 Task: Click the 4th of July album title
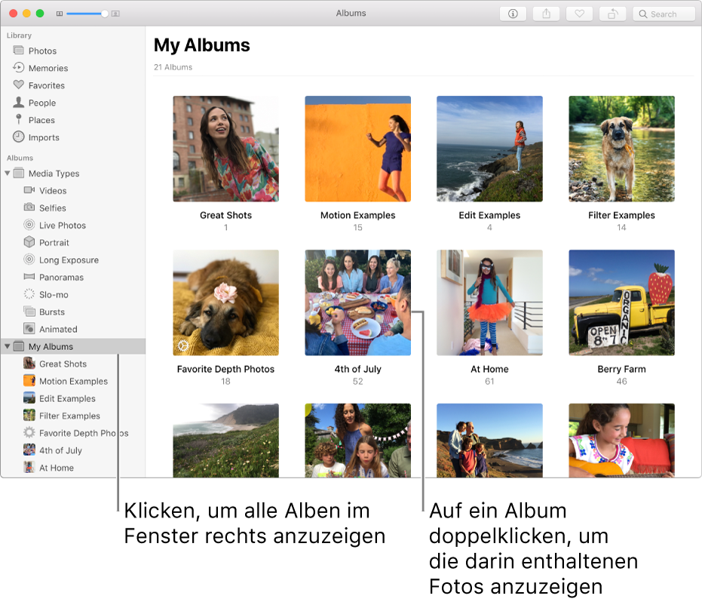(357, 369)
